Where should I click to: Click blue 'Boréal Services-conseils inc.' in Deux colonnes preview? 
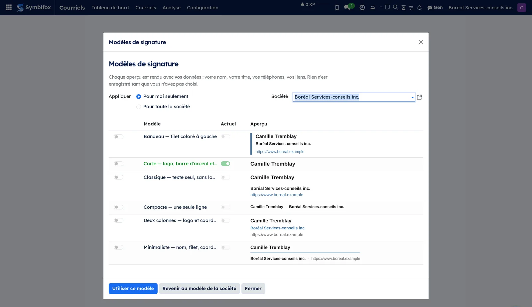[278, 228]
